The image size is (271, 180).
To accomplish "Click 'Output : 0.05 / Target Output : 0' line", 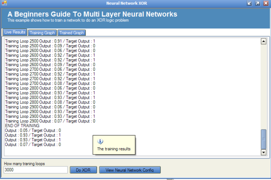I will 33,130.
